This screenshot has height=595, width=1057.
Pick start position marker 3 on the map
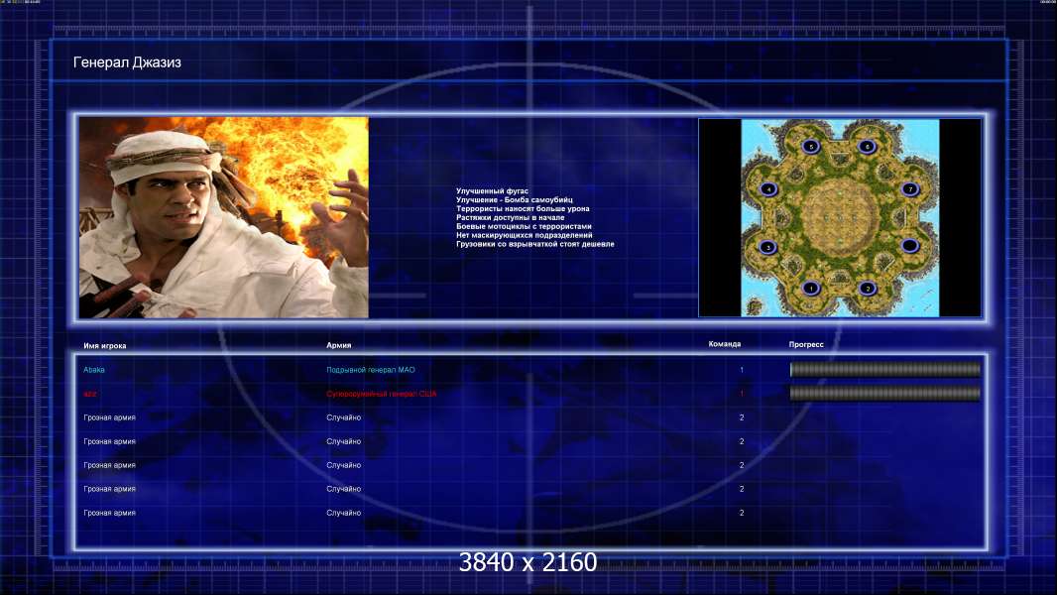coord(766,247)
